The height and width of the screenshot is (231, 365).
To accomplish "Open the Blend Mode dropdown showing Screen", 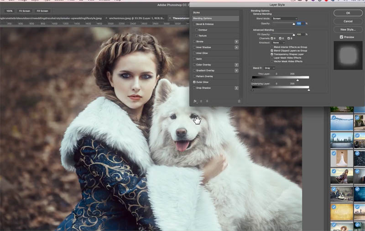I will coord(284,19).
